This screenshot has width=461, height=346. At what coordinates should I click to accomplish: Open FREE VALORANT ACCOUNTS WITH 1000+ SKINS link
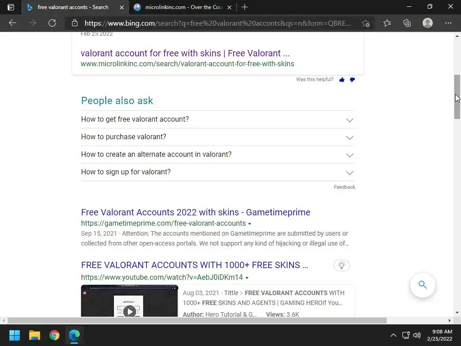pyautogui.click(x=194, y=265)
